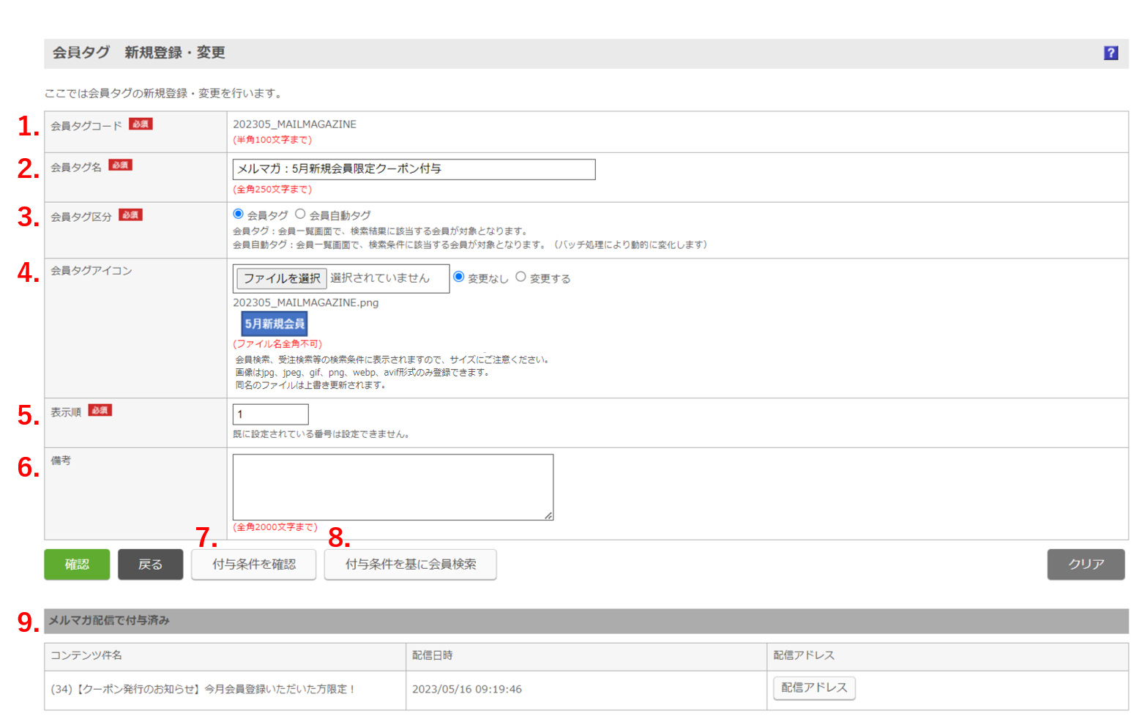Open the help icon in the header
1142x719 pixels.
pyautogui.click(x=1110, y=53)
